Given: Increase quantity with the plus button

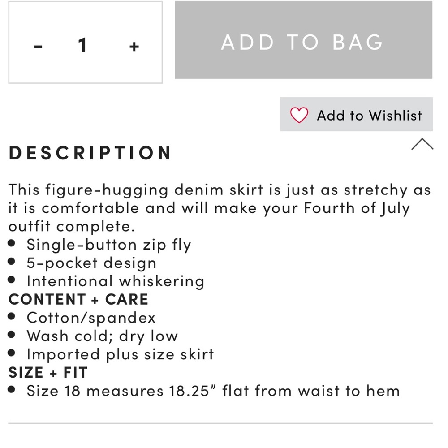Looking at the screenshot, I should coord(134,47).
